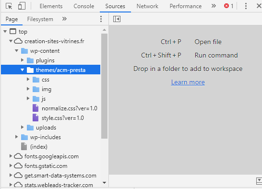Select the Sources tab

click(x=115, y=6)
